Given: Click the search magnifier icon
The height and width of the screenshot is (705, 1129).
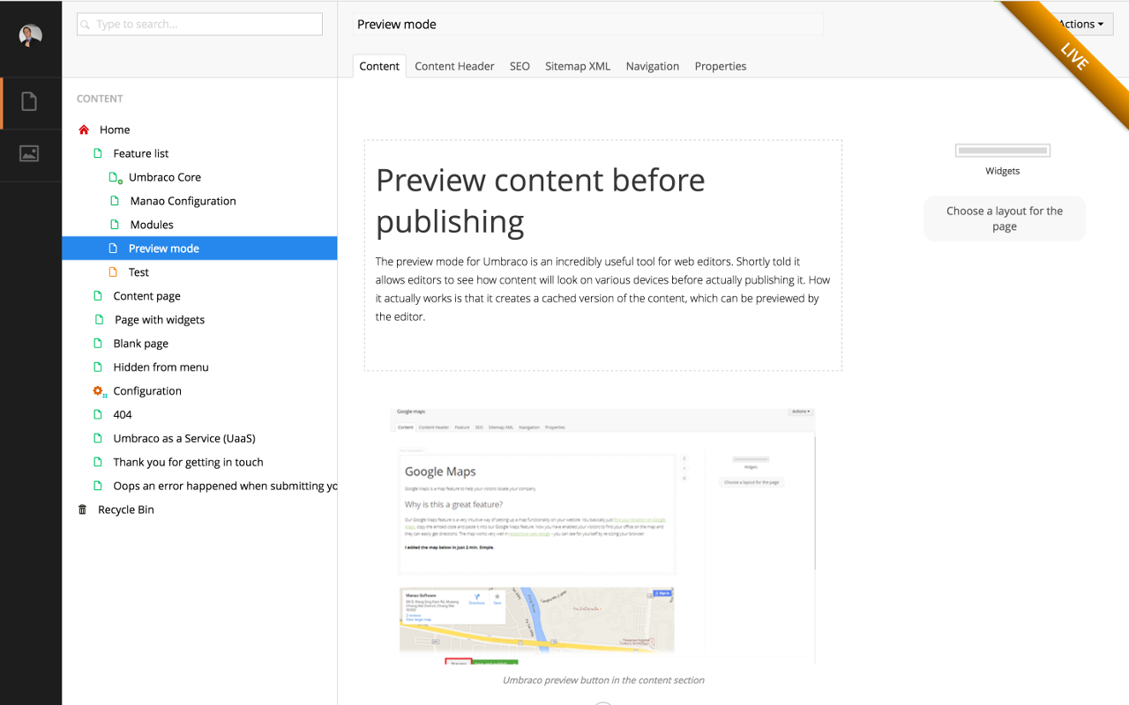Looking at the screenshot, I should [86, 25].
